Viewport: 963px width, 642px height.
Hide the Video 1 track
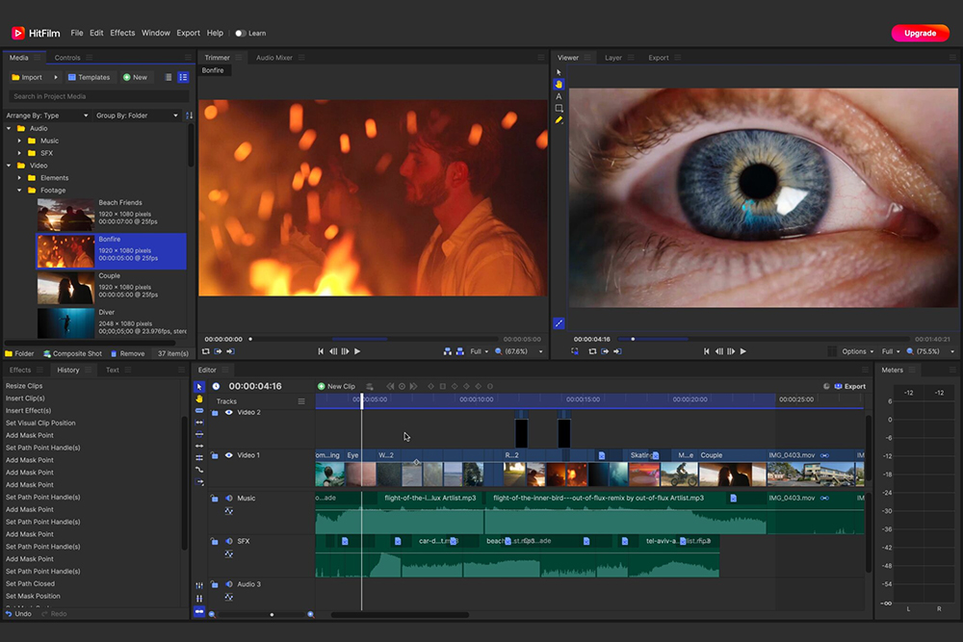tap(228, 455)
